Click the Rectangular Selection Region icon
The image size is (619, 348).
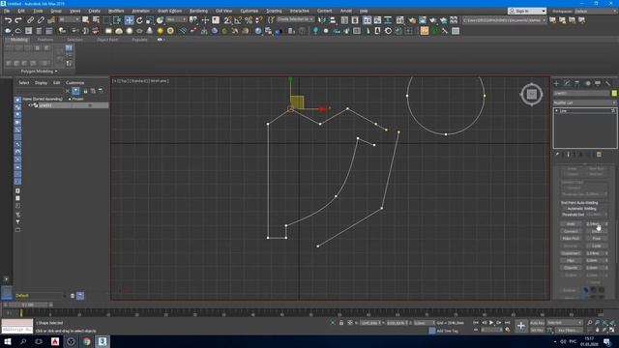(x=106, y=20)
